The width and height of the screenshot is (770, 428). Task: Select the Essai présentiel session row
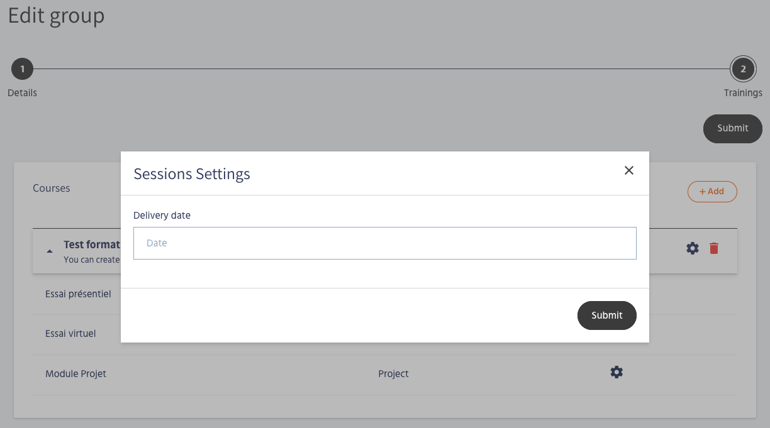click(x=78, y=294)
